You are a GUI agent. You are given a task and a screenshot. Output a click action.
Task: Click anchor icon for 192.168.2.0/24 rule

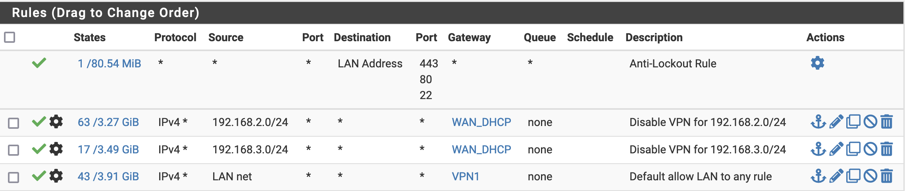pos(818,122)
